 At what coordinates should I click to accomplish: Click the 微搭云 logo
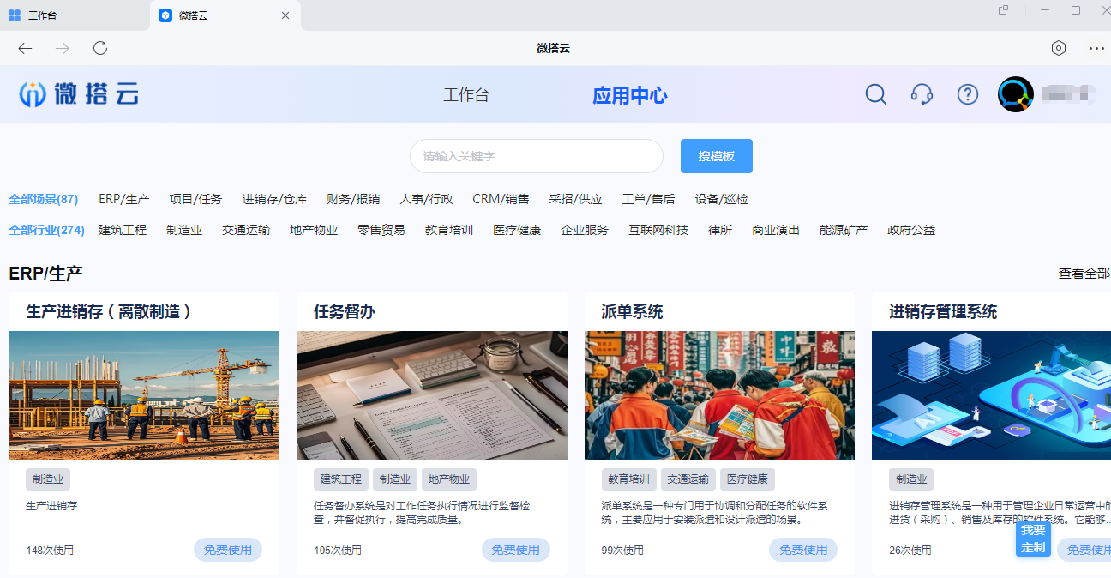coord(79,94)
